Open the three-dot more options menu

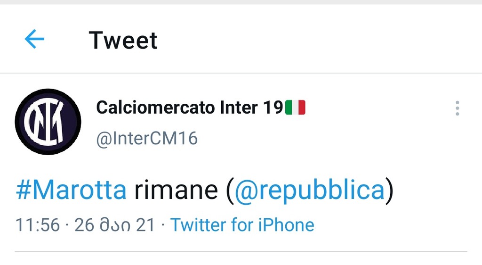pos(458,108)
